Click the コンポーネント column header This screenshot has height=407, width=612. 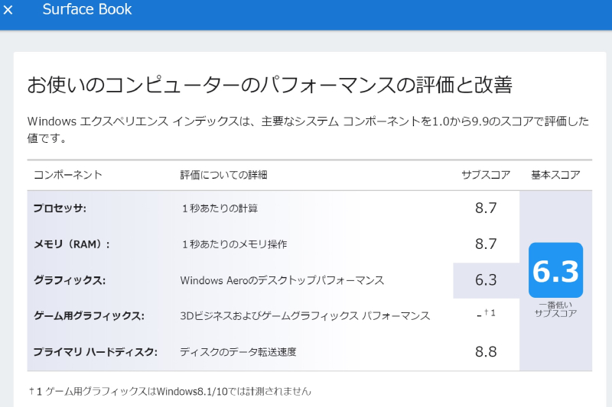pos(68,175)
